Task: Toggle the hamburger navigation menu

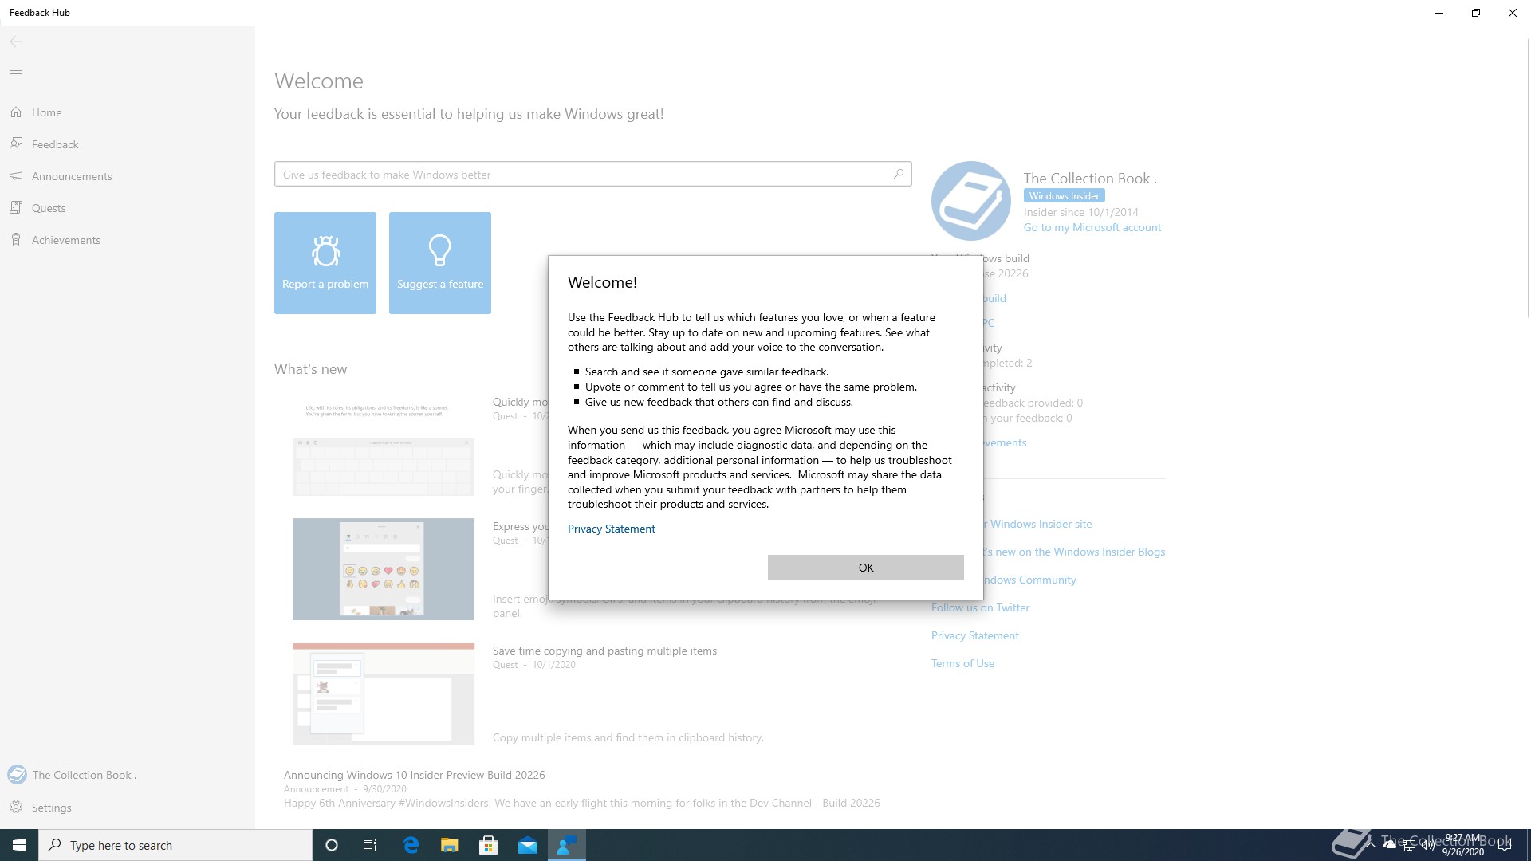Action: [x=16, y=74]
